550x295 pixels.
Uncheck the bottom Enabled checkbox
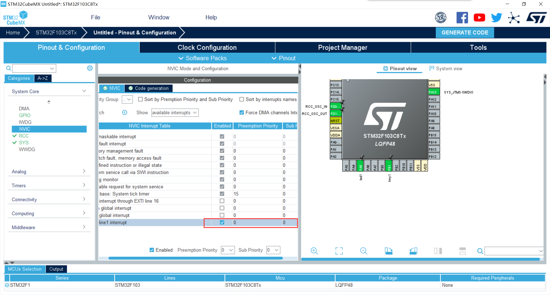[x=152, y=250]
